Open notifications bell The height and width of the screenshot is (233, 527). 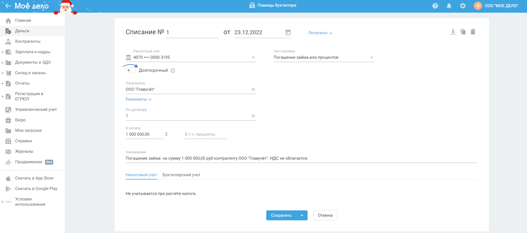point(449,6)
